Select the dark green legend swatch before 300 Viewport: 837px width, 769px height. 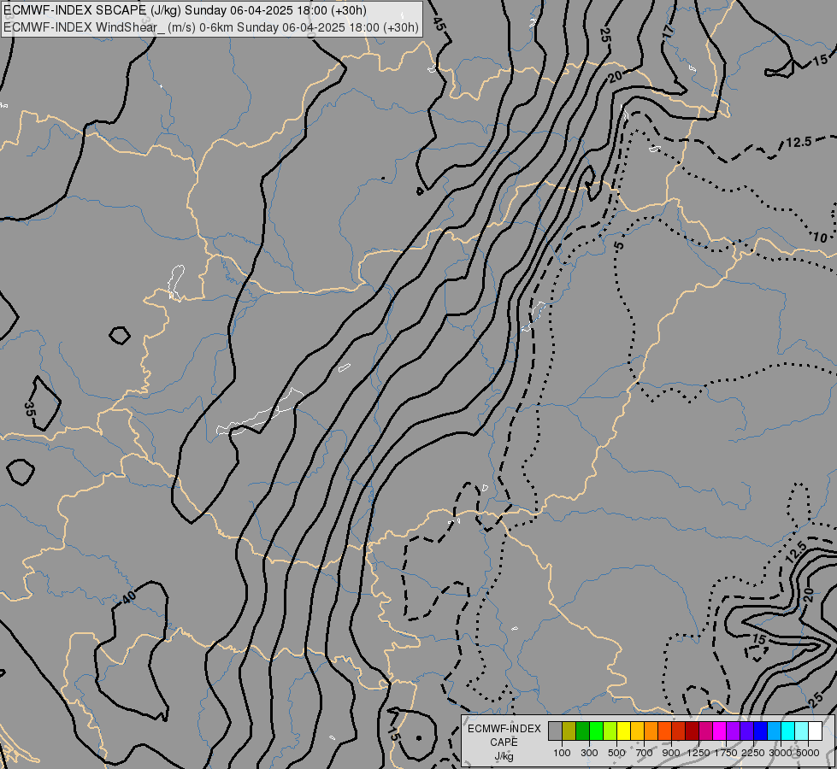pos(582,731)
